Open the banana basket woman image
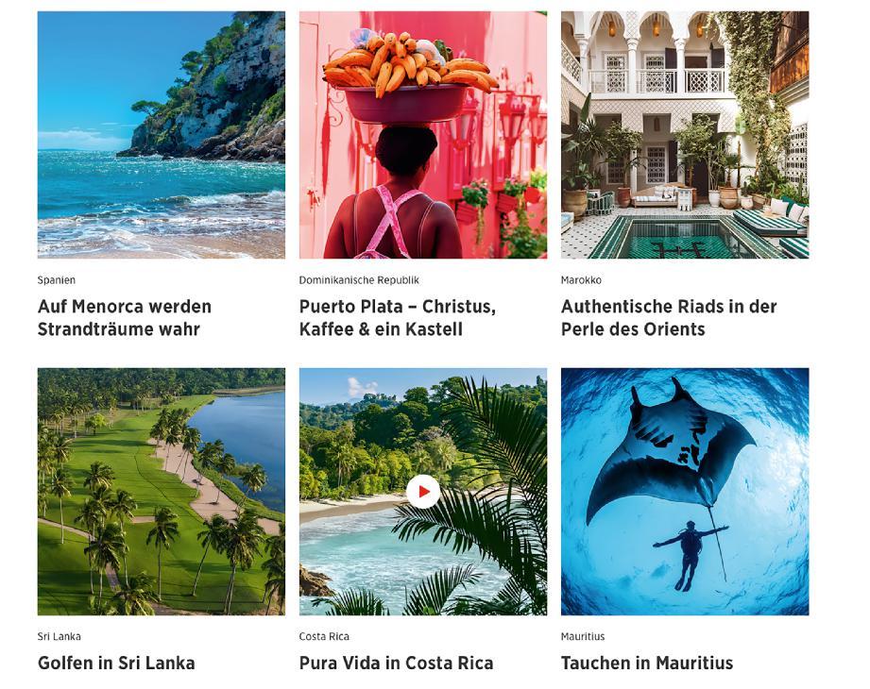870x689 pixels. point(423,135)
